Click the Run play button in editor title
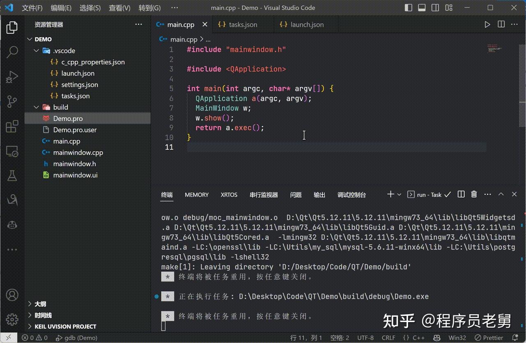This screenshot has width=526, height=343. 487,25
